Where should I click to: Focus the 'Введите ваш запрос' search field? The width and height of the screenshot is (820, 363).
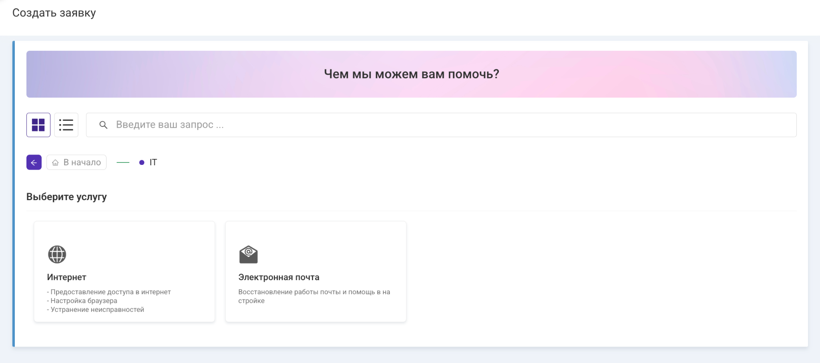(440, 125)
